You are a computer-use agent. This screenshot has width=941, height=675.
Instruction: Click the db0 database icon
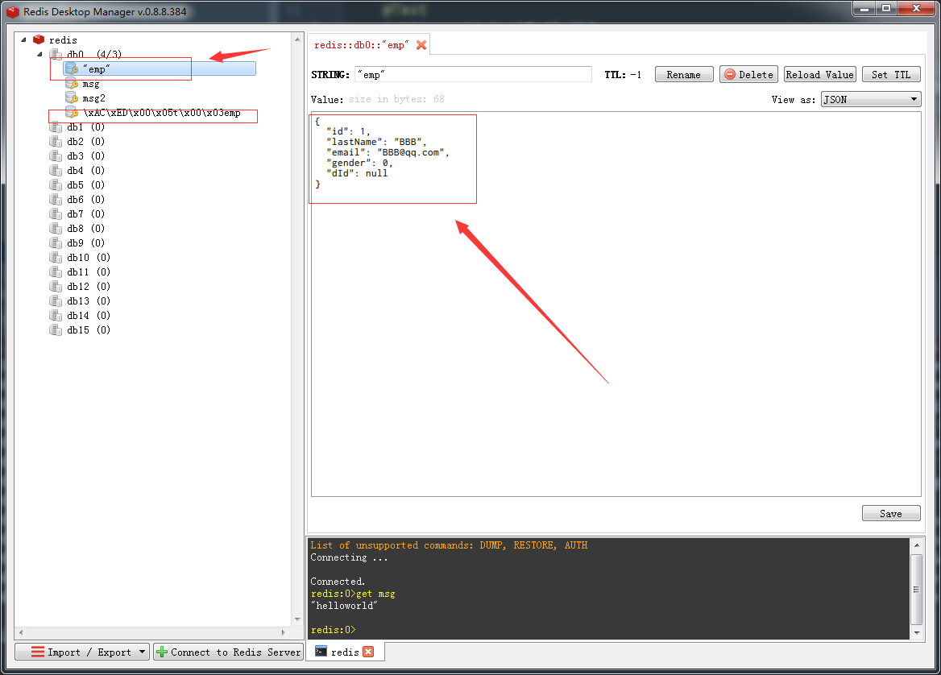tap(56, 55)
